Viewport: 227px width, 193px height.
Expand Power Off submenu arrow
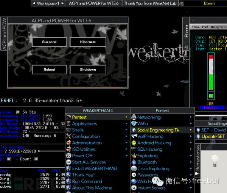pos(126,155)
